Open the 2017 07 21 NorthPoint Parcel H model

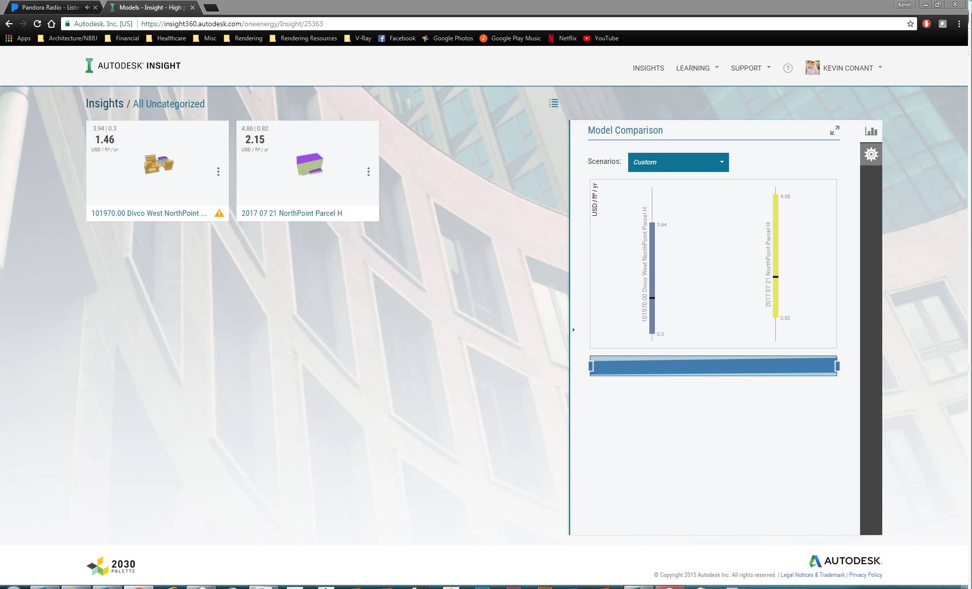coord(292,213)
